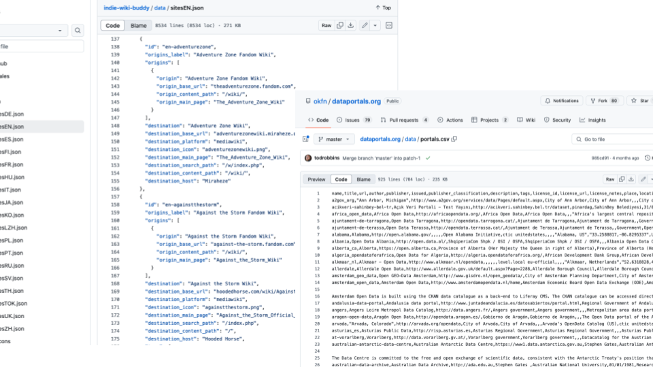653x367 pixels.
Task: Follow the okfn owner link
Action: click(320, 101)
